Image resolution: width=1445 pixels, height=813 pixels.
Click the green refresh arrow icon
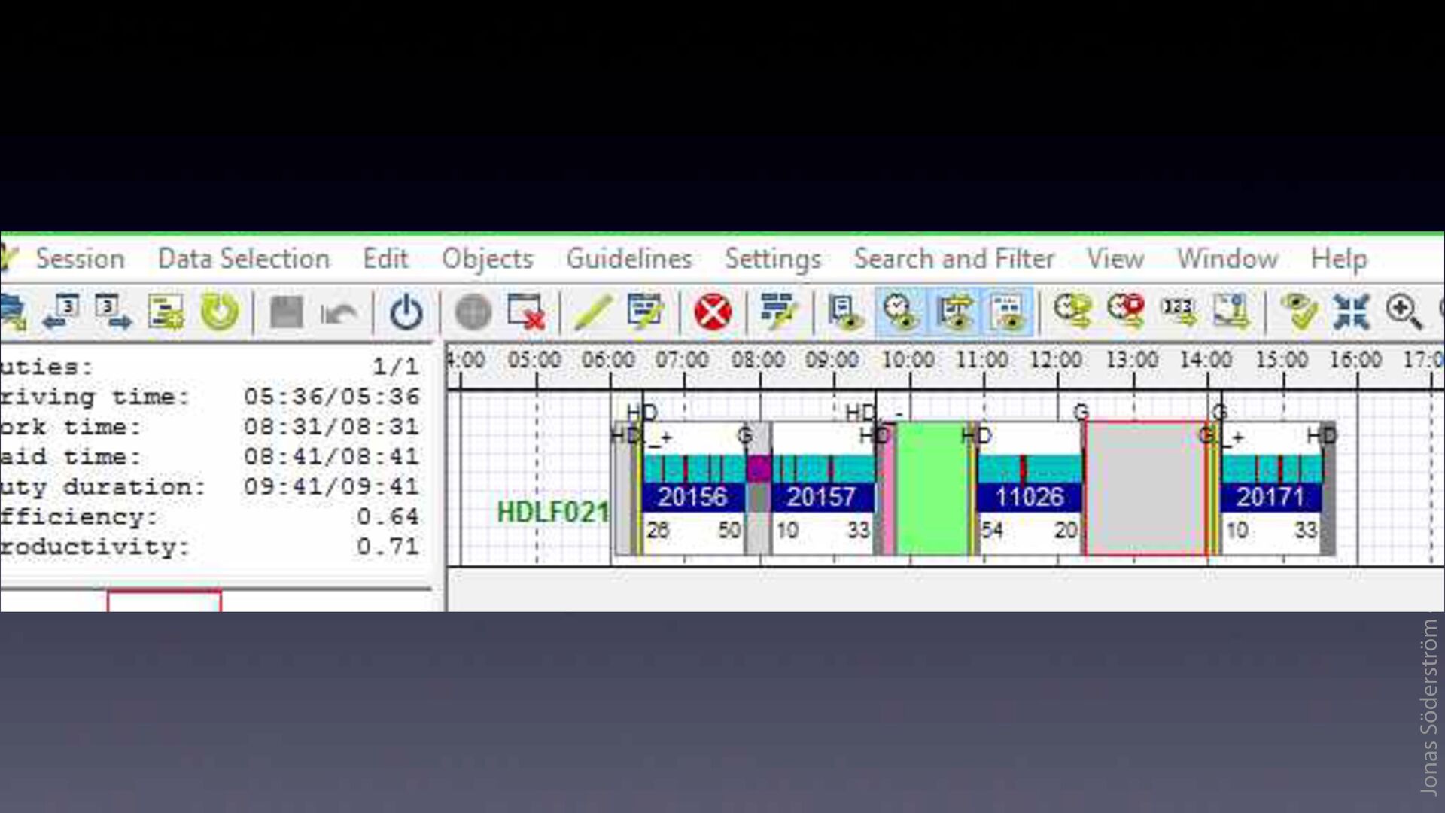click(x=219, y=312)
